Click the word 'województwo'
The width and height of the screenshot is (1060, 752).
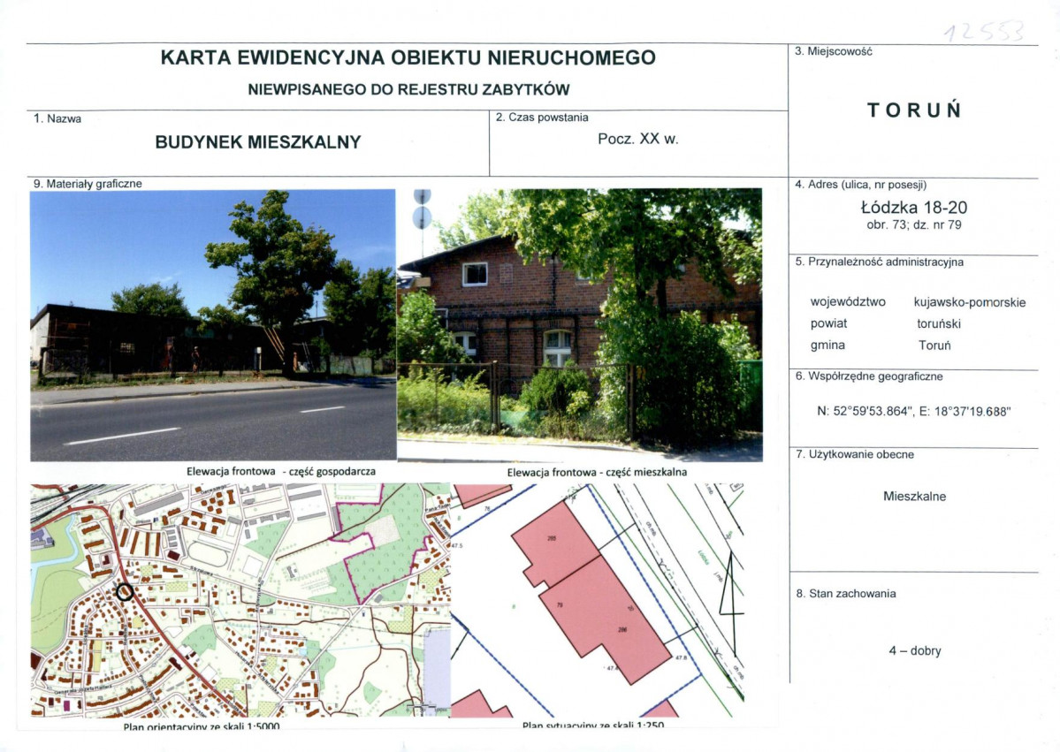click(848, 302)
